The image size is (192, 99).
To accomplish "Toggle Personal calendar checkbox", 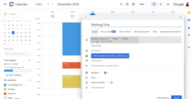I will click(5, 93).
